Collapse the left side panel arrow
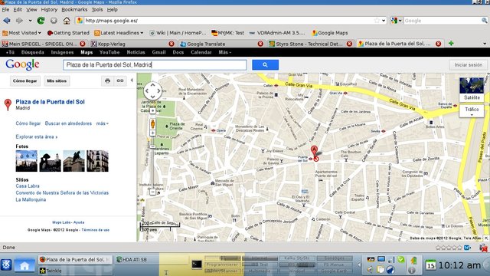This screenshot has width=490, height=276. coord(132,80)
